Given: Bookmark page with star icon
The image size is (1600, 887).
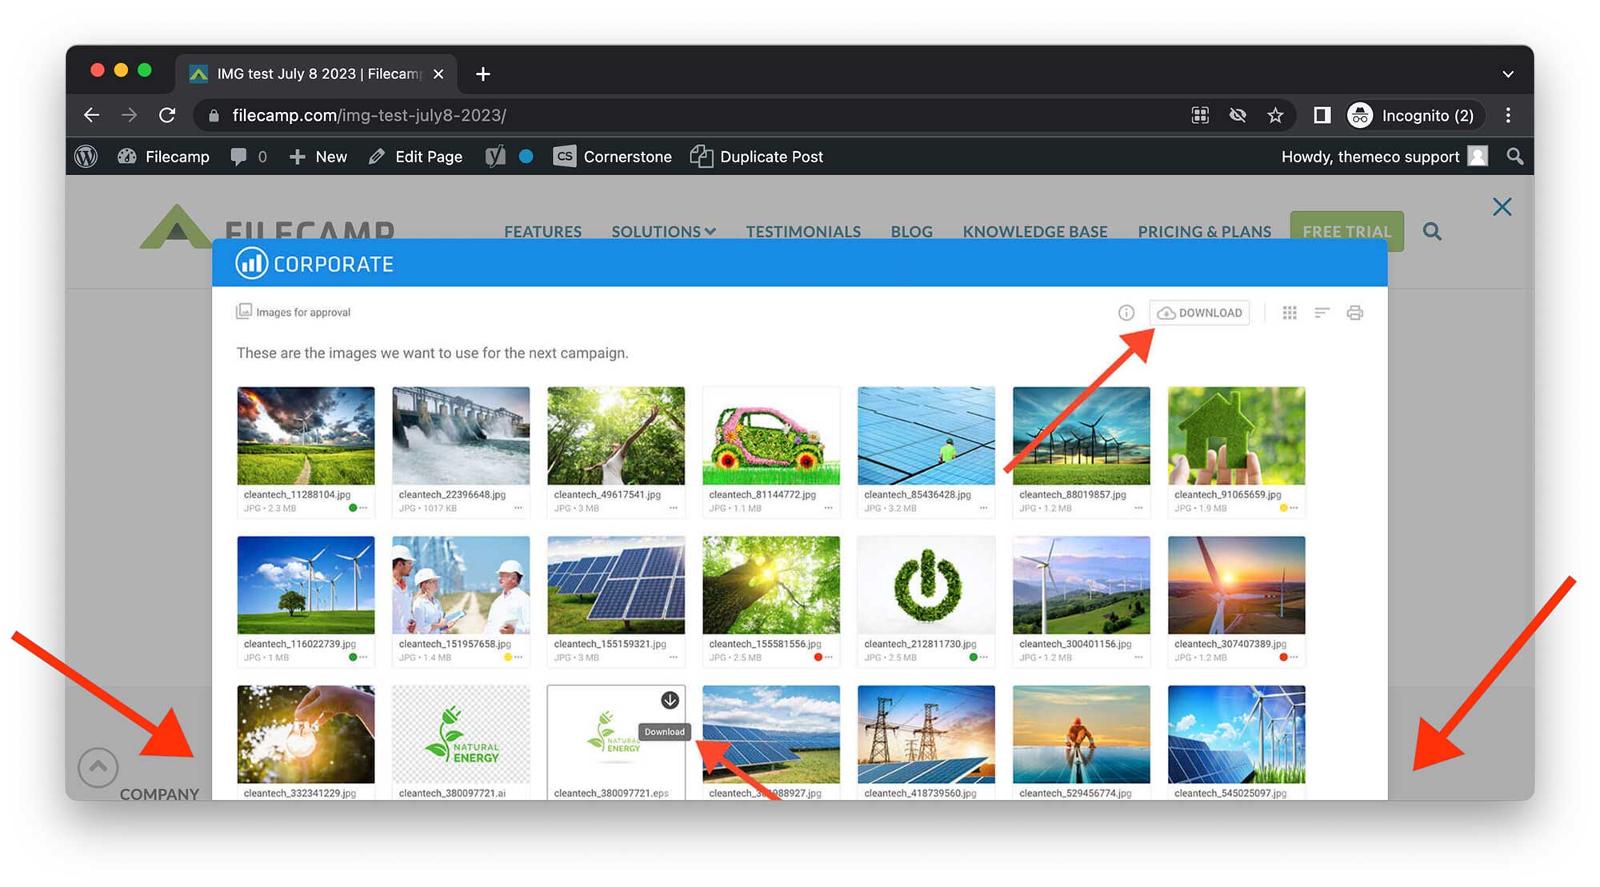Looking at the screenshot, I should pyautogui.click(x=1275, y=115).
